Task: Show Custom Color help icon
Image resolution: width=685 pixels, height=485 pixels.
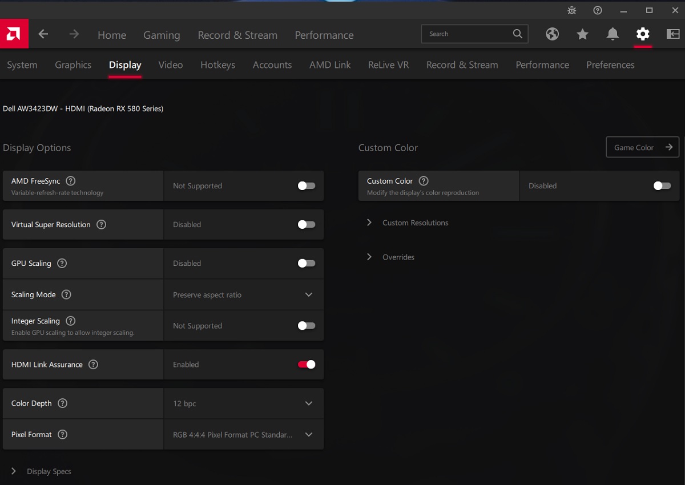Action: [x=424, y=181]
